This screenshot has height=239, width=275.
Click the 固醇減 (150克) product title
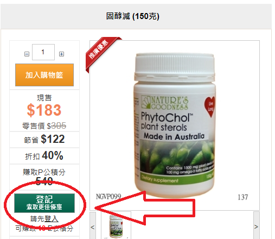pyautogui.click(x=133, y=16)
